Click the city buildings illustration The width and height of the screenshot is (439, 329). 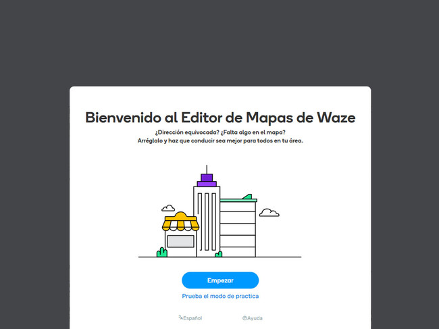pos(219,211)
